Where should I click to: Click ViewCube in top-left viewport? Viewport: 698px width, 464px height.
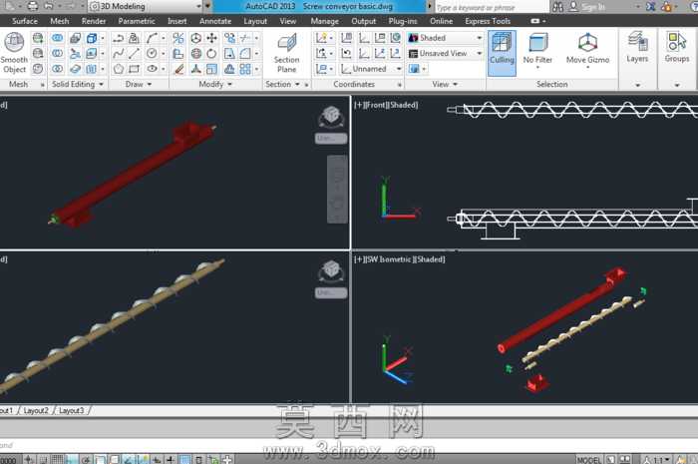pos(331,117)
